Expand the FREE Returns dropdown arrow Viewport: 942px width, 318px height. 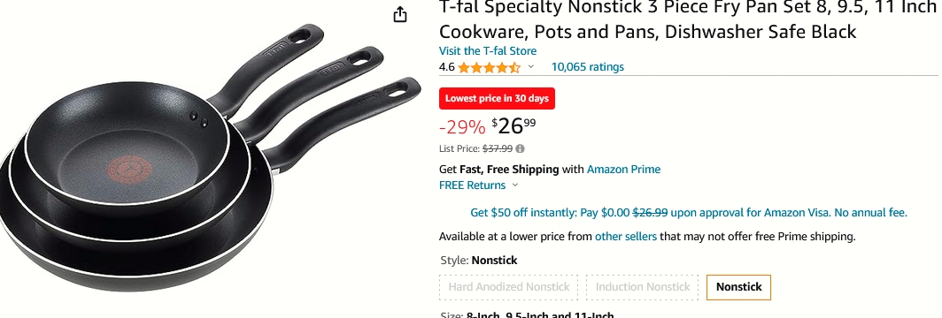pyautogui.click(x=515, y=185)
